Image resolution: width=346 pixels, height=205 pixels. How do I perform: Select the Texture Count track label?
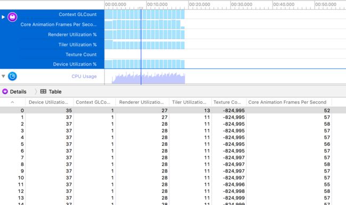[81, 54]
